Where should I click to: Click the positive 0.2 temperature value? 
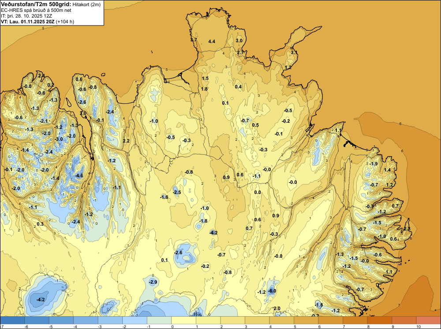click(51, 85)
